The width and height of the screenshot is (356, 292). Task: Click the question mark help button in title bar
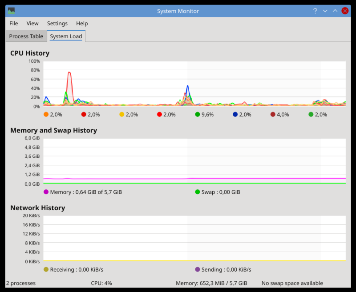(315, 11)
